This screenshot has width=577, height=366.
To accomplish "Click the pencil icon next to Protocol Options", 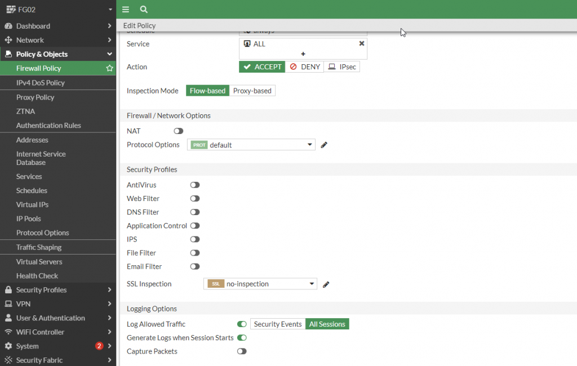I will click(x=324, y=145).
